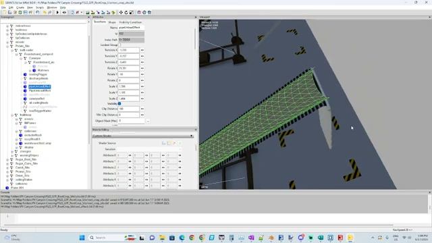Open Google Chrome from the taskbar
The image size is (432, 243).
click(192, 238)
